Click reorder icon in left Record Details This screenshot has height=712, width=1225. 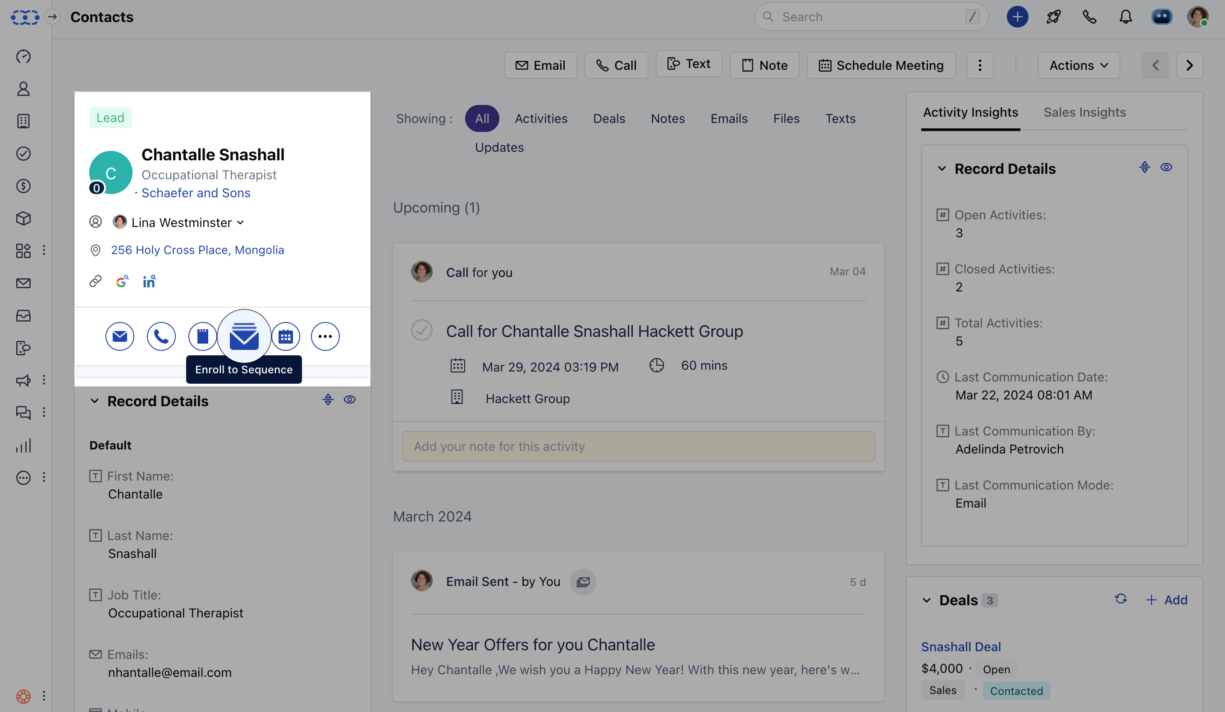(328, 400)
